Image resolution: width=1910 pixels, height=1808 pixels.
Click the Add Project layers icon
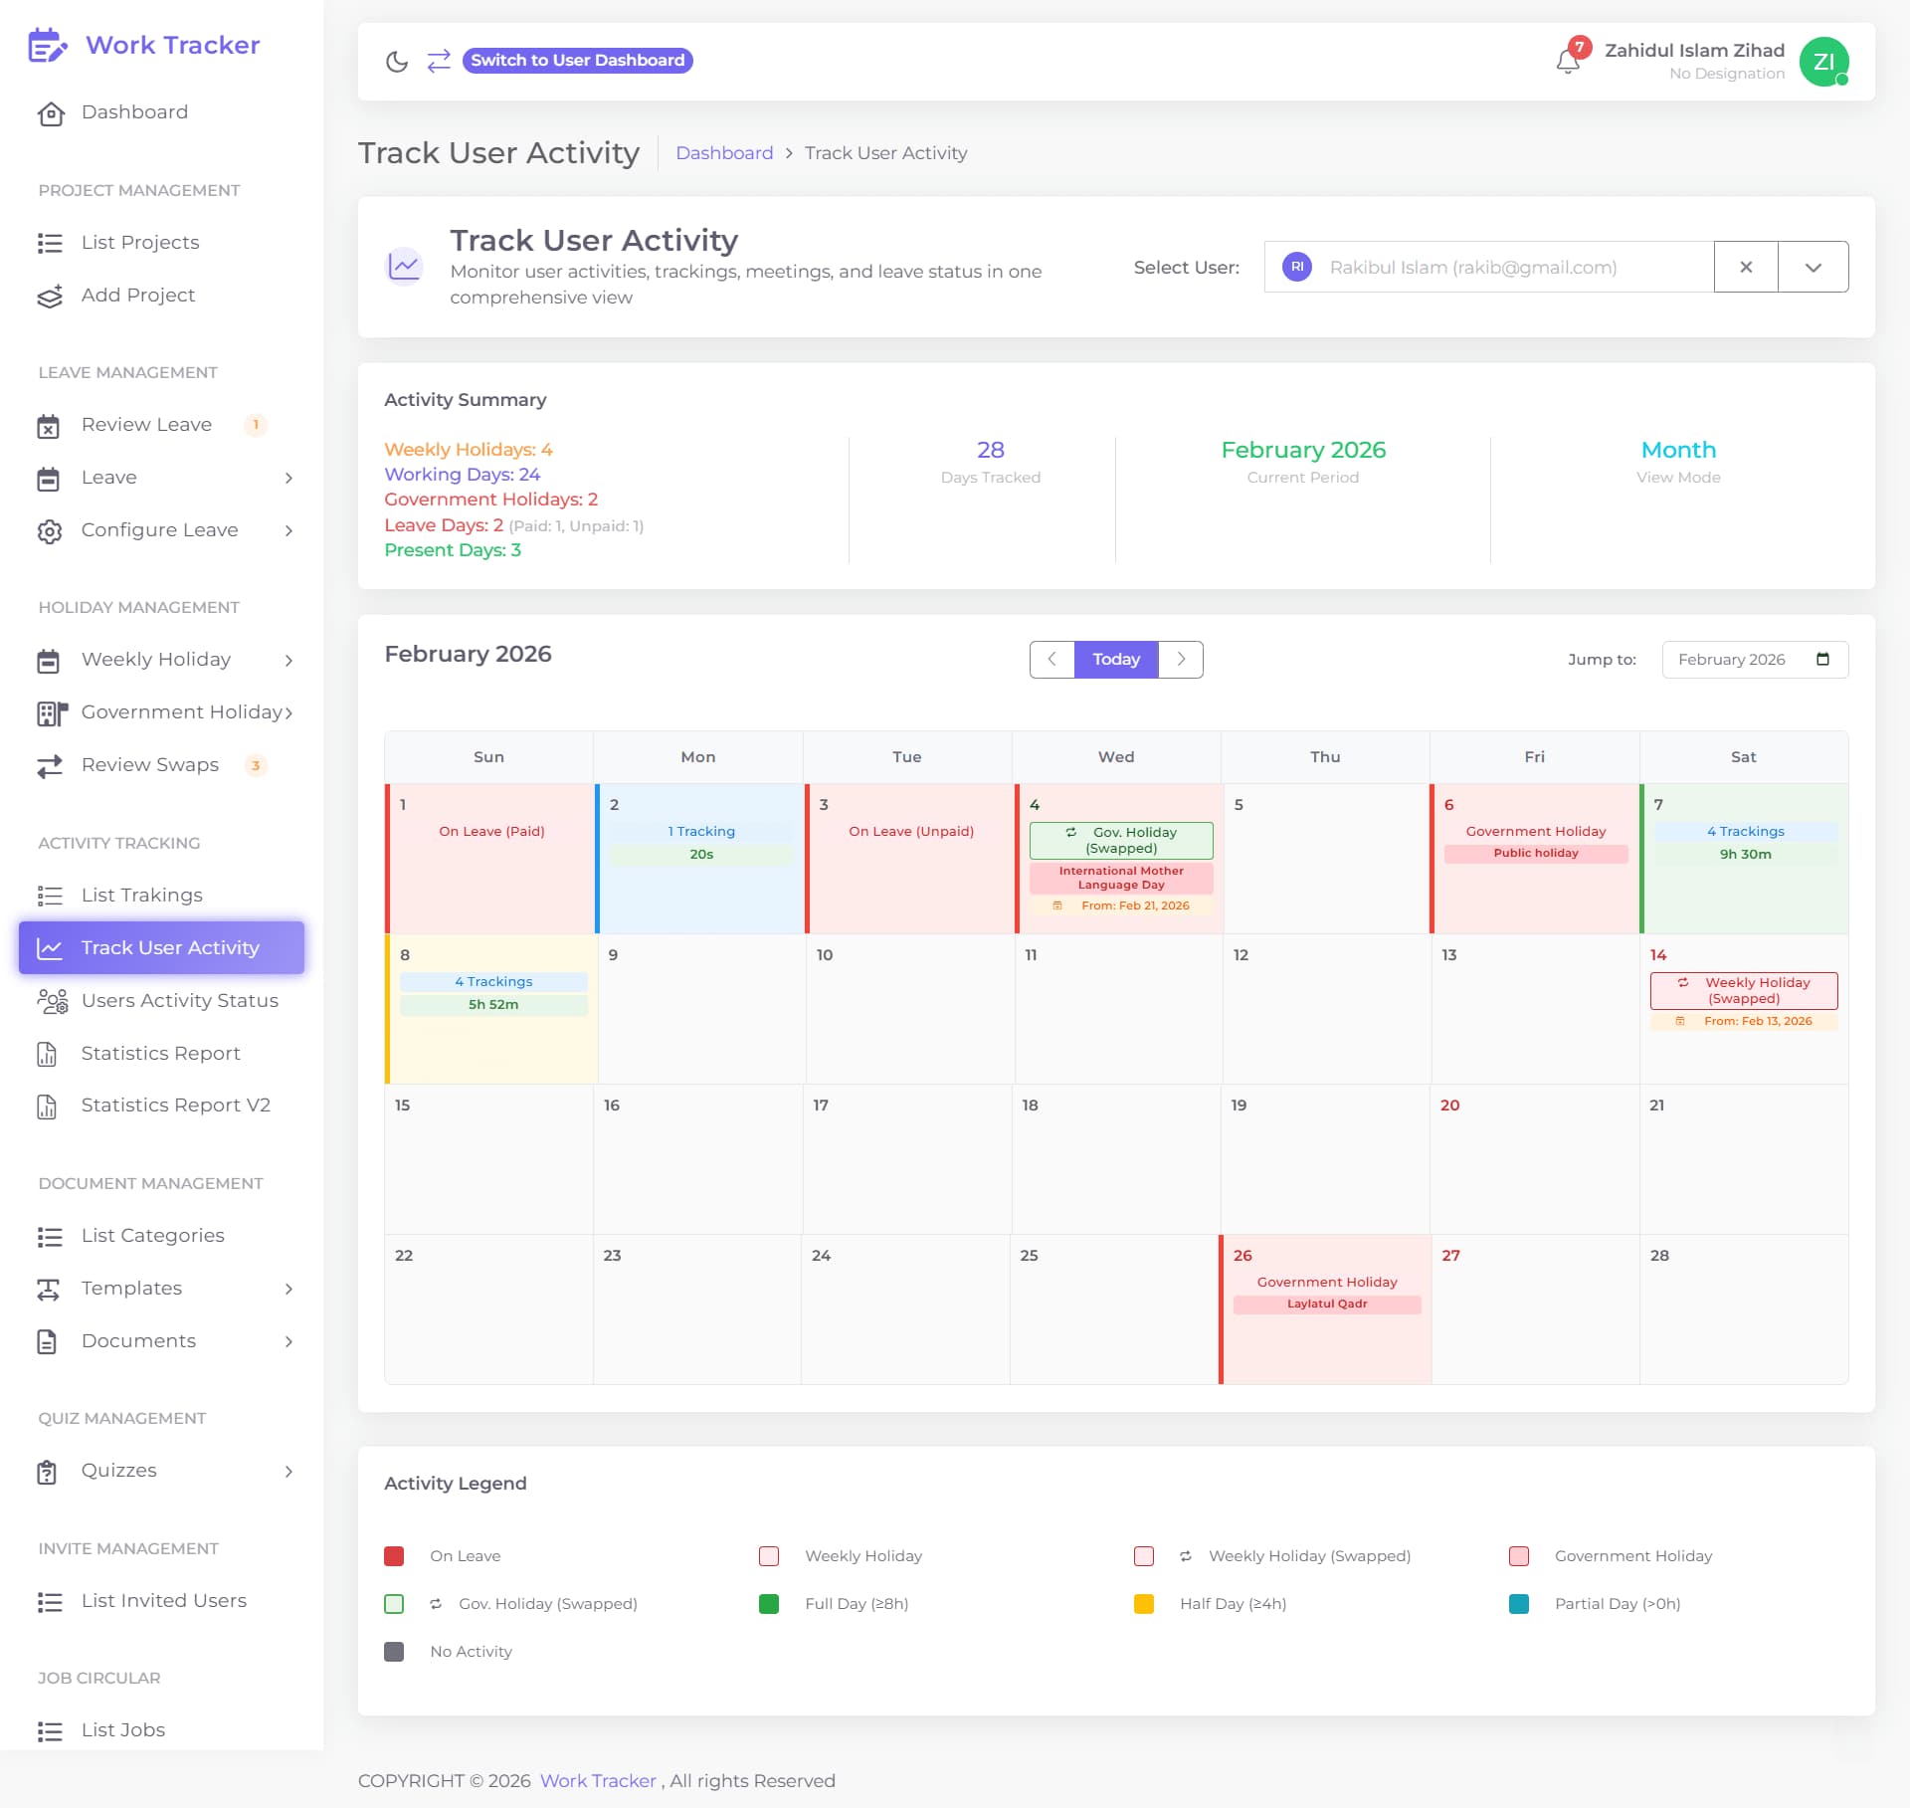50,296
